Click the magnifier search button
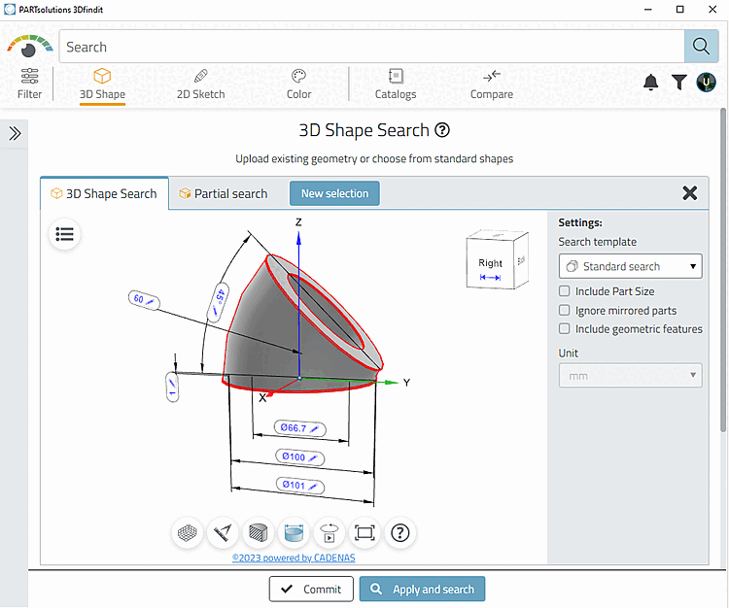Viewport: 729px width, 608px height. (701, 47)
